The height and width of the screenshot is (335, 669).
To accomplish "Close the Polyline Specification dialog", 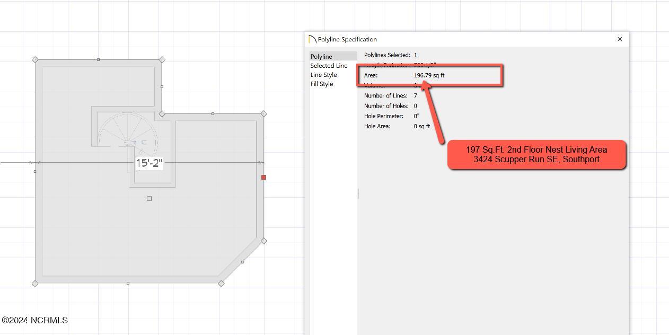I will click(x=620, y=39).
